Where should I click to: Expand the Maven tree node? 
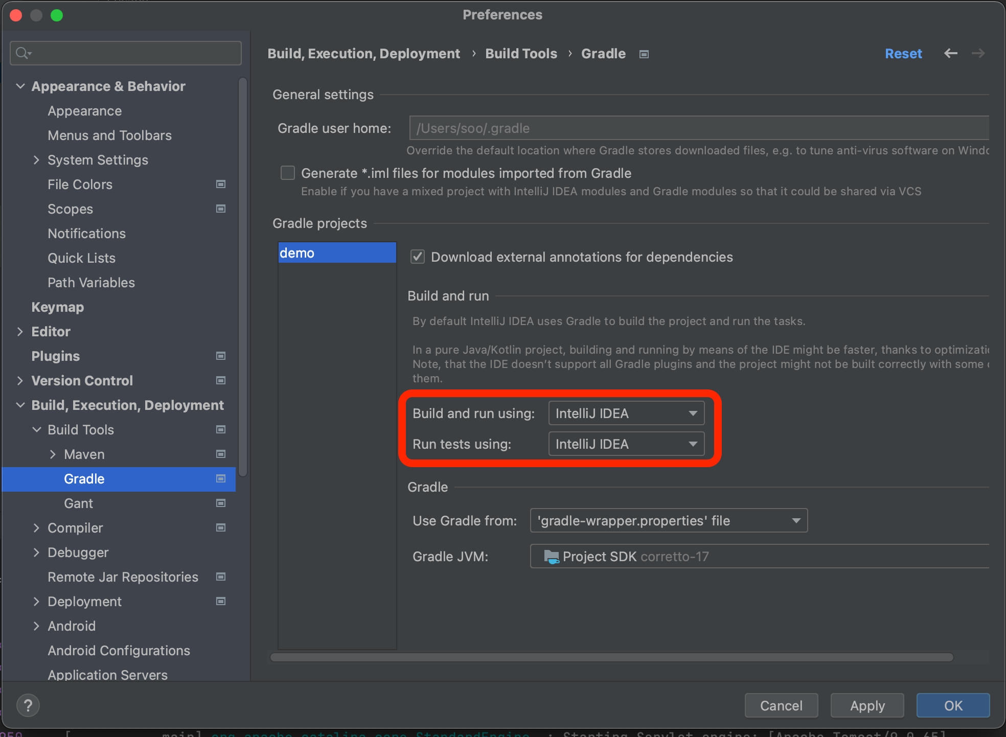click(x=53, y=454)
